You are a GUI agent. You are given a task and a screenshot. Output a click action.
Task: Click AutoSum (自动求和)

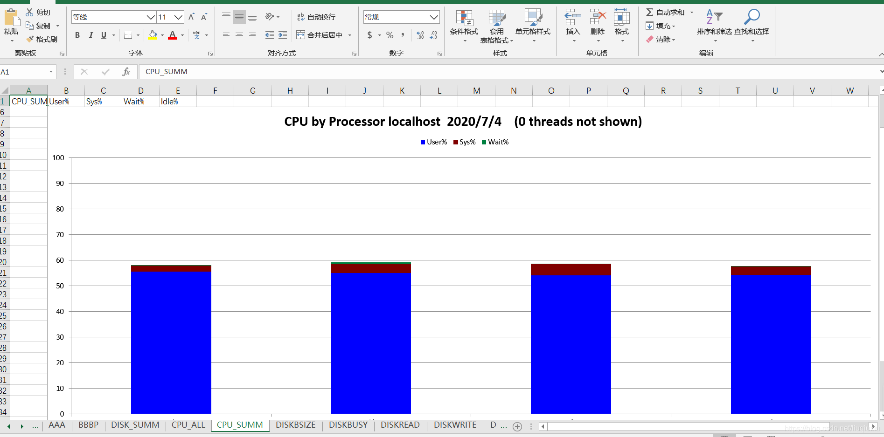tap(665, 12)
